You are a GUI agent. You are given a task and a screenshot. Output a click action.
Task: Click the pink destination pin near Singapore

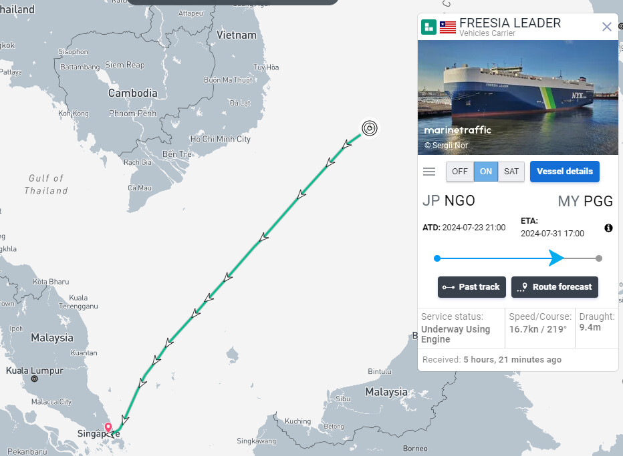pos(108,428)
